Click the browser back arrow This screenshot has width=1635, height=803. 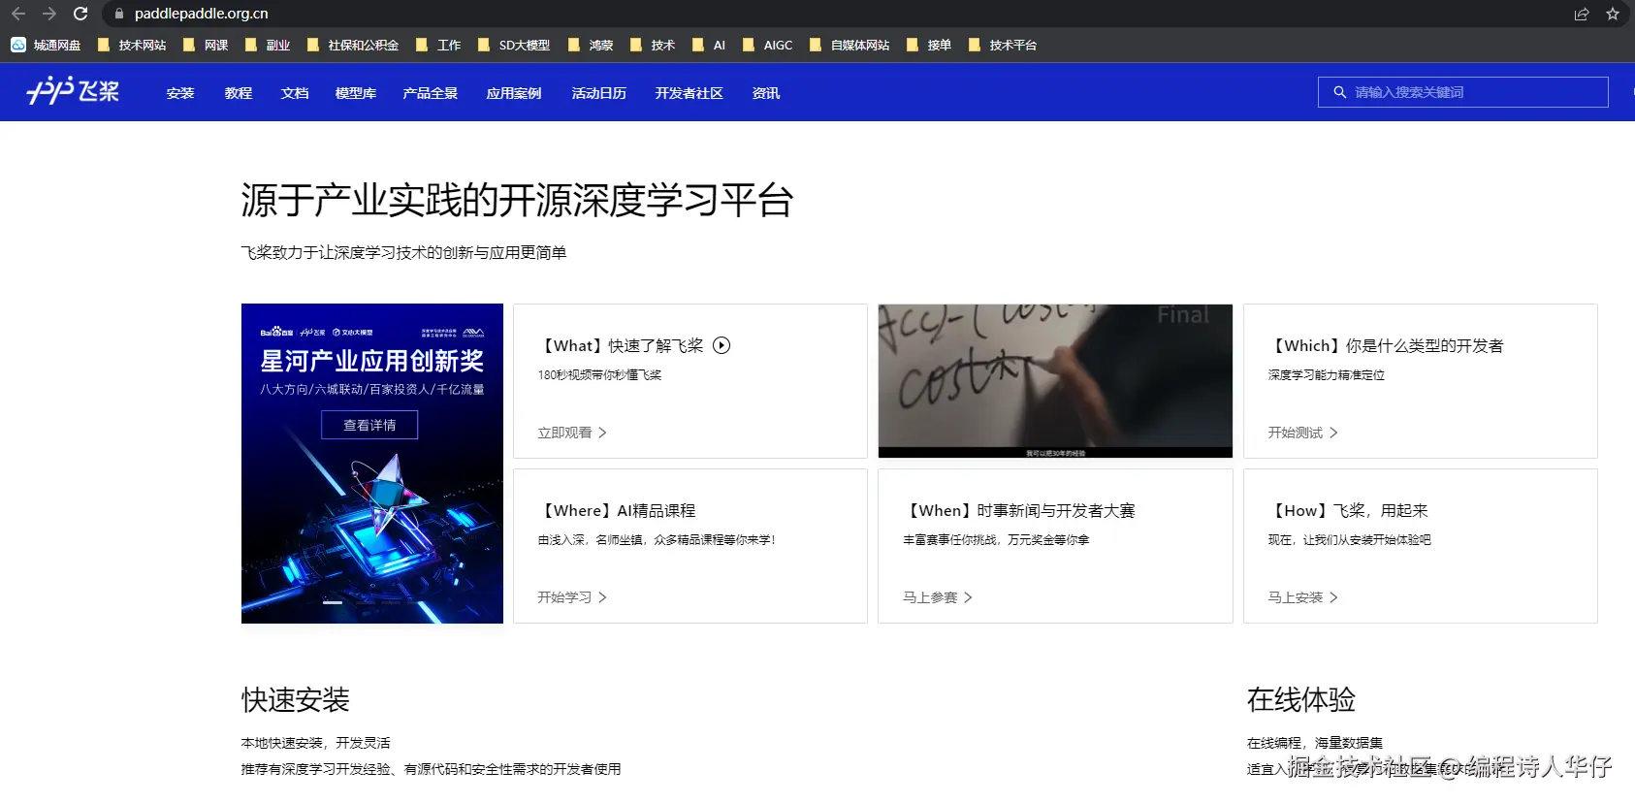17,14
